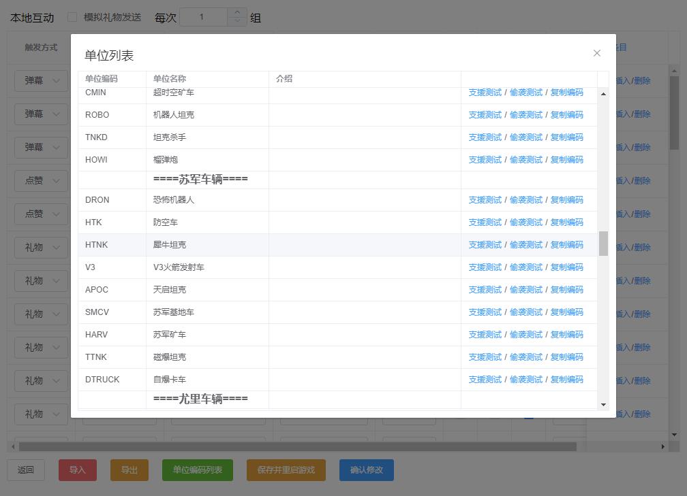Close the 单位列表 dialog
Viewport: 687px width, 496px height.
(596, 53)
